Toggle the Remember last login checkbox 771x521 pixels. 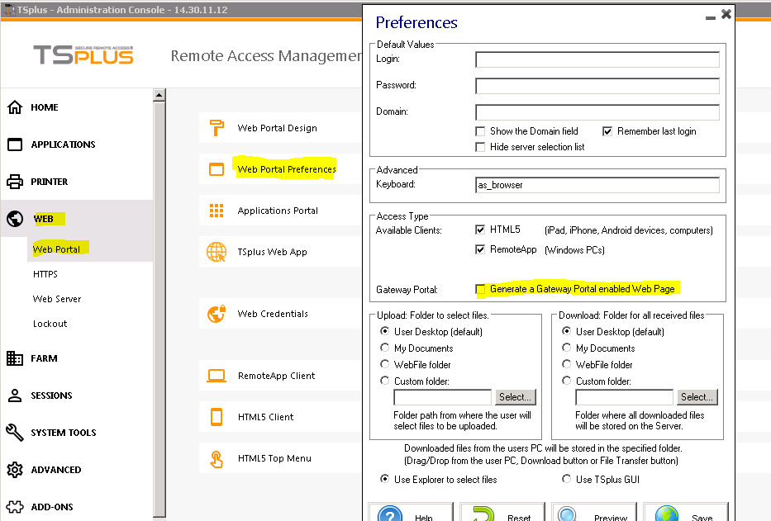607,131
